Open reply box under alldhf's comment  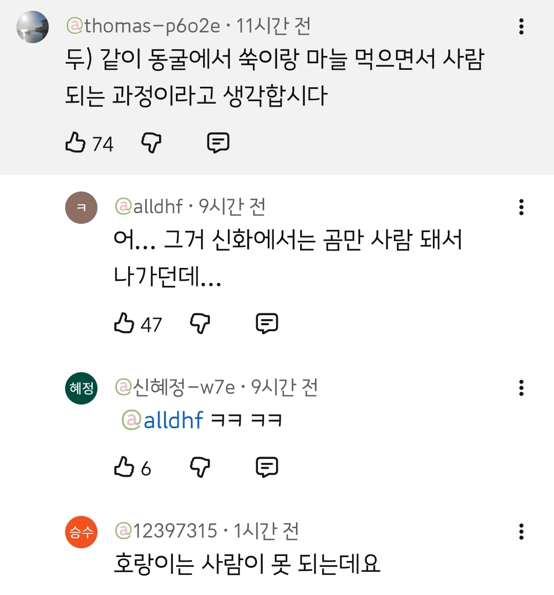tap(267, 323)
